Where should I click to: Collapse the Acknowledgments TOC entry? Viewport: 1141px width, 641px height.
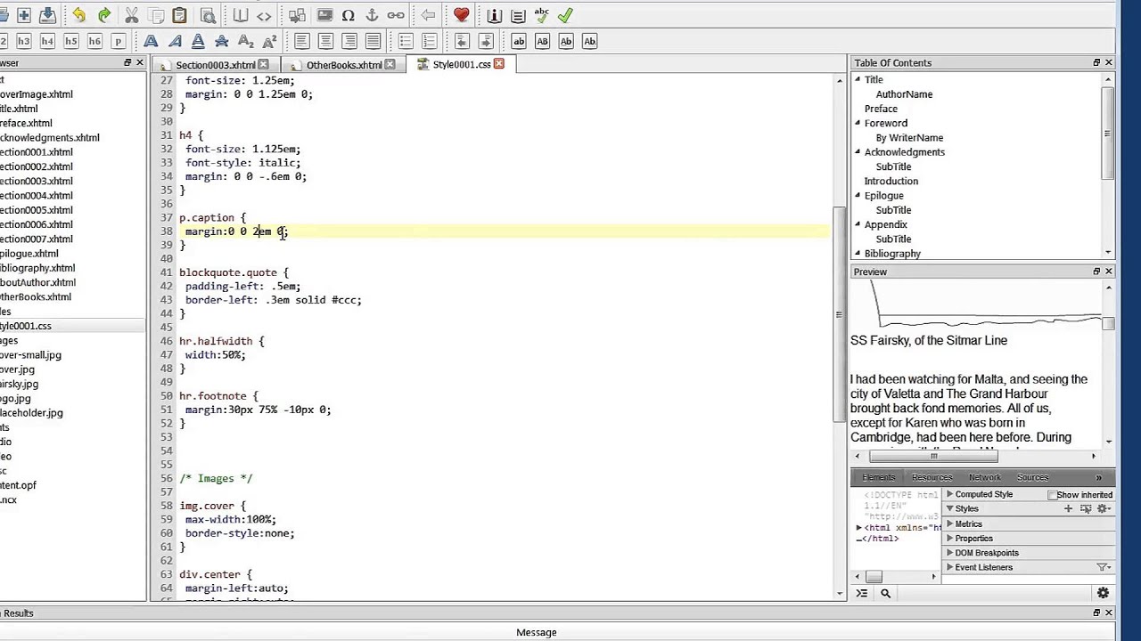pos(858,152)
